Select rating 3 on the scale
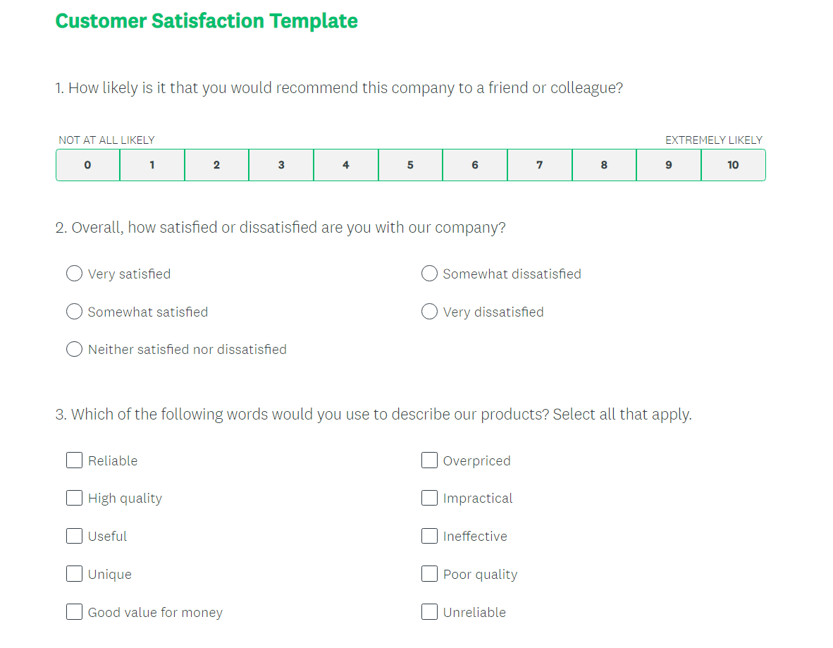The width and height of the screenshot is (833, 648). coord(281,165)
